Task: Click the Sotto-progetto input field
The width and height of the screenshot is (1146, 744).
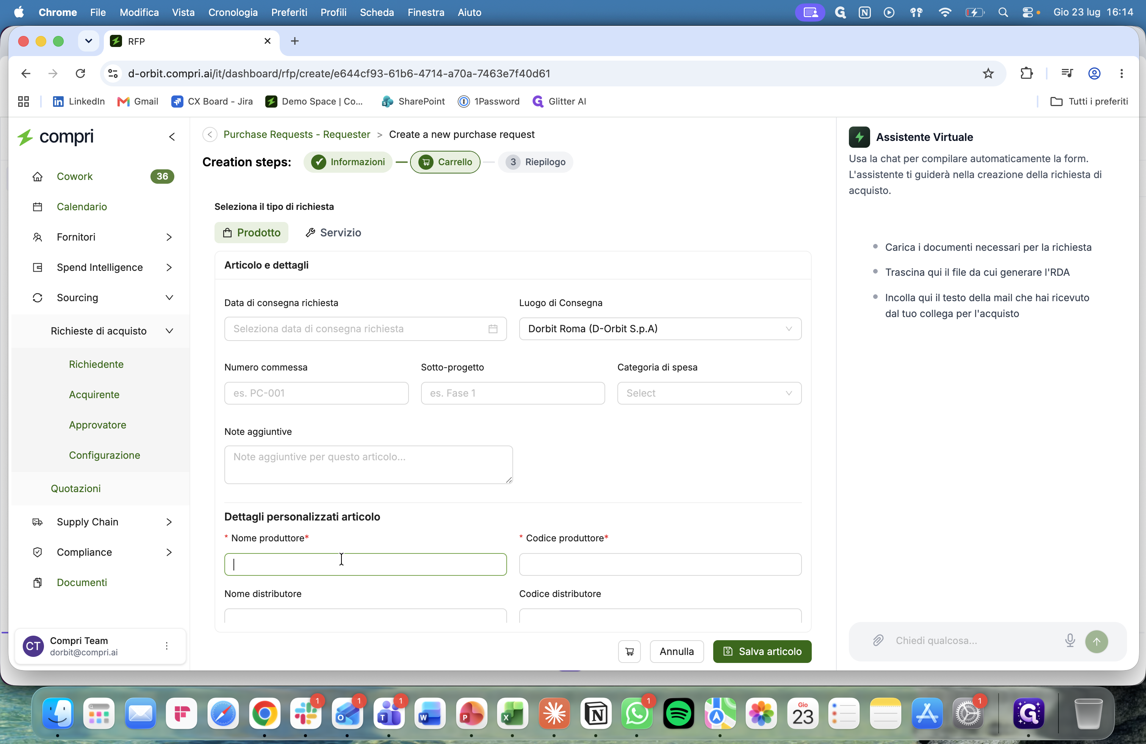Action: (513, 393)
